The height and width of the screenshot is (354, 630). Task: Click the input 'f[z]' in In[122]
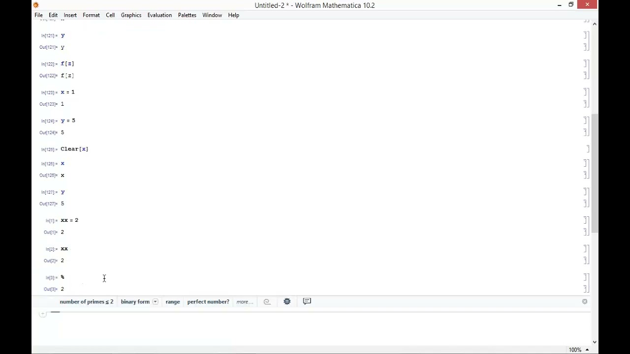tap(67, 64)
